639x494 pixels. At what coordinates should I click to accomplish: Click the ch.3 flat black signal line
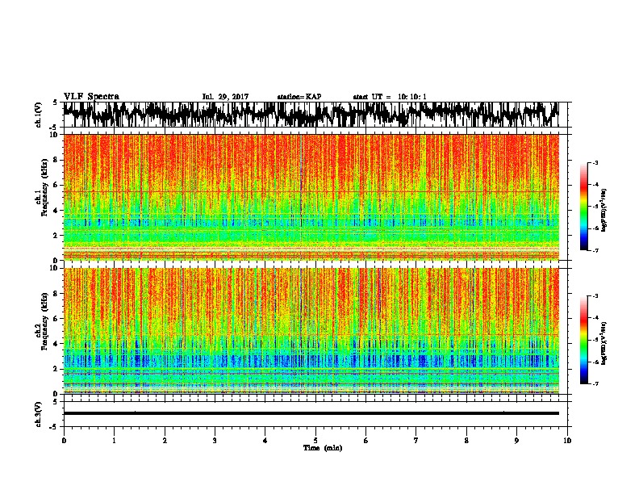tap(311, 413)
